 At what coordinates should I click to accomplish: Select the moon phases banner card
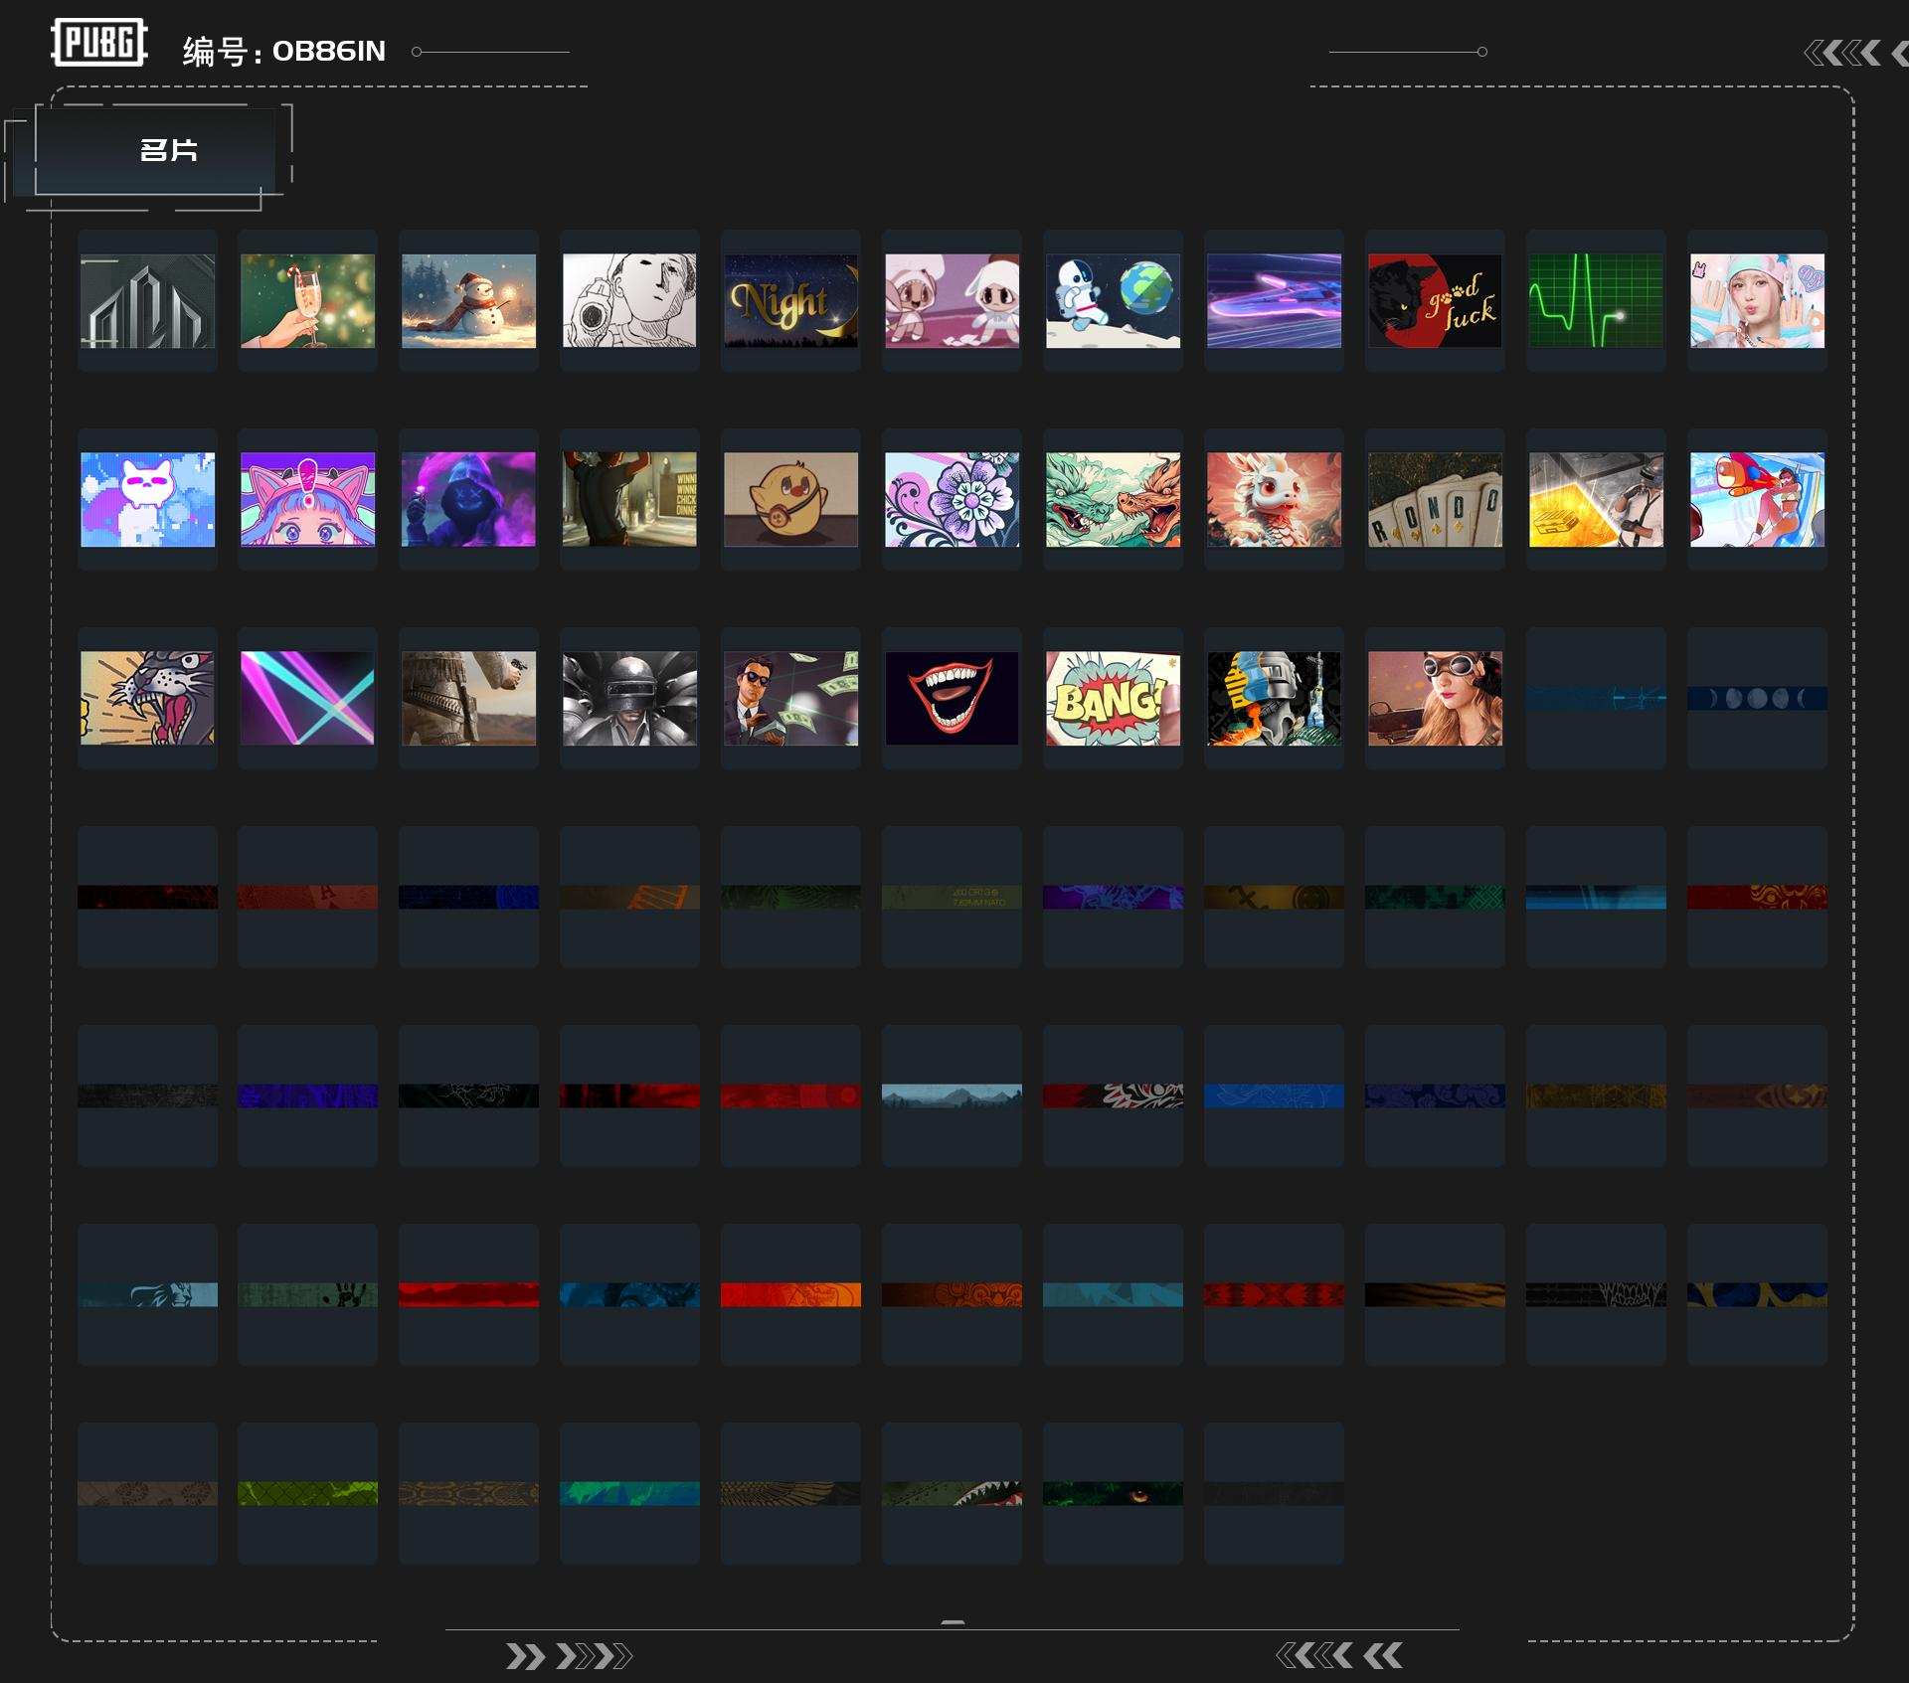pos(1756,698)
